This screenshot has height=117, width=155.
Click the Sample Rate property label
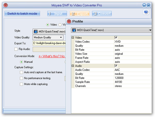point(82,82)
